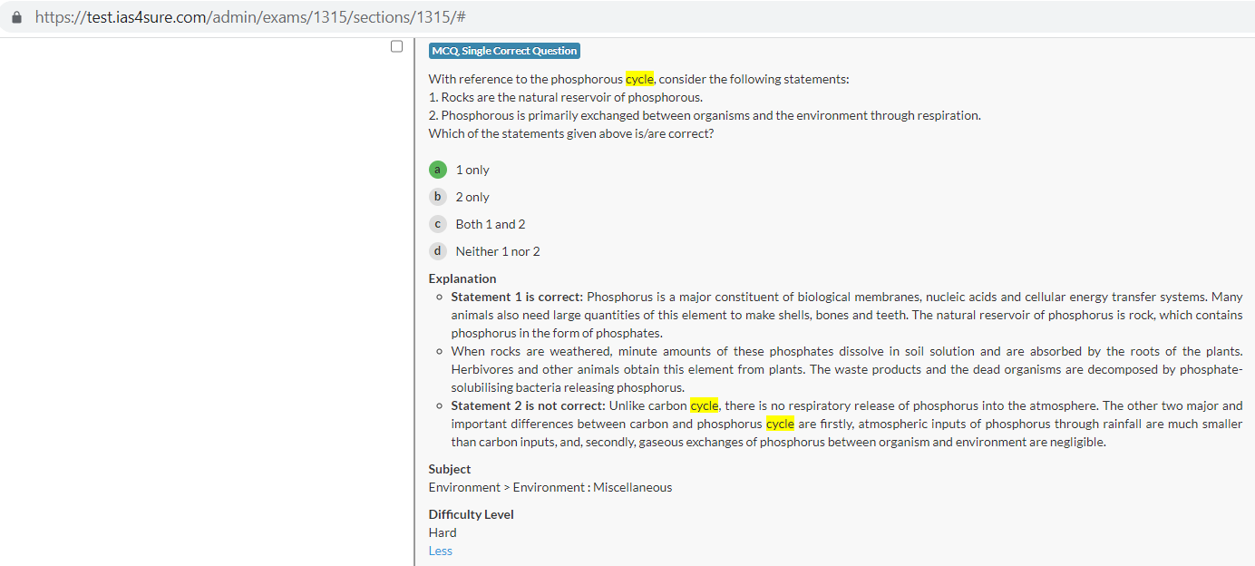Tick the checkbox beside the question
Screen dimensions: 1255x566
tap(396, 46)
